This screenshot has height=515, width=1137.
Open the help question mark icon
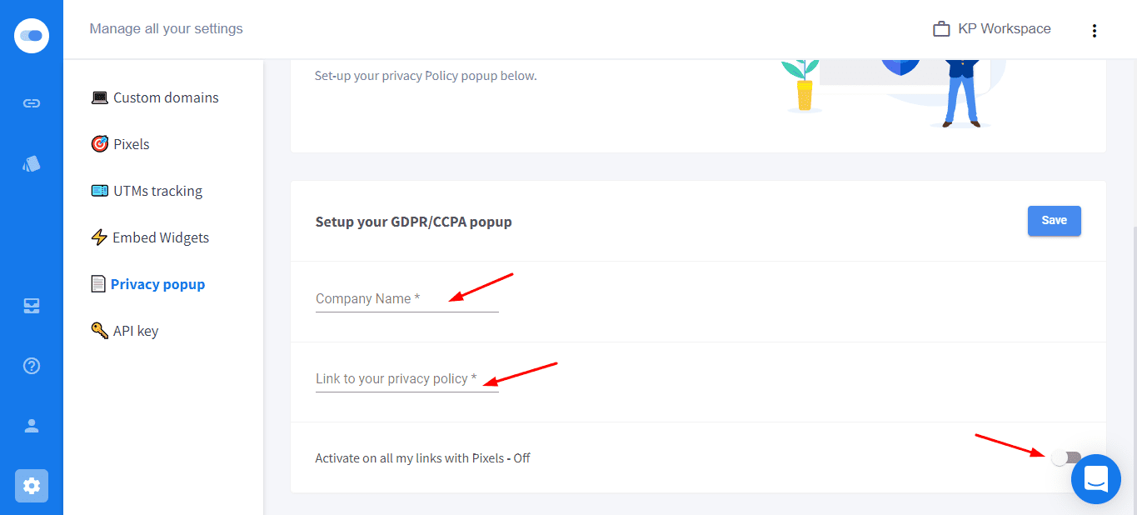coord(32,366)
